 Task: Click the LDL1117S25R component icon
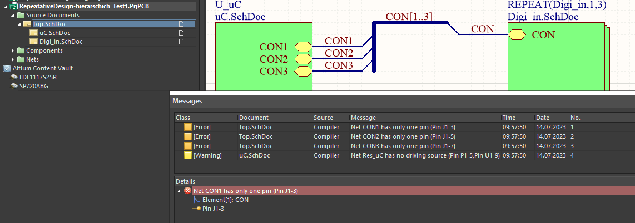point(14,77)
